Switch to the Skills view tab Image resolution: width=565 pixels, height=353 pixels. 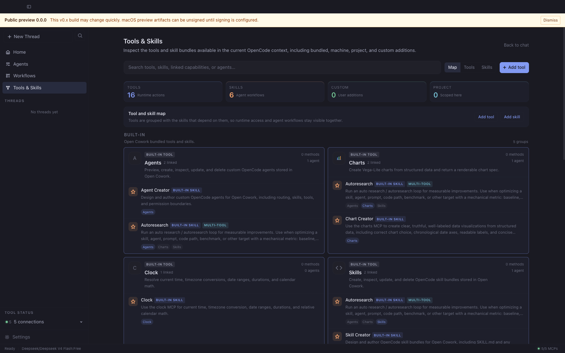(x=487, y=67)
